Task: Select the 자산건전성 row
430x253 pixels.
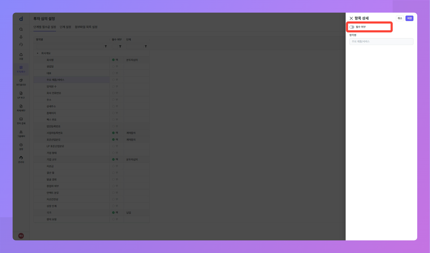Action: [91, 199]
